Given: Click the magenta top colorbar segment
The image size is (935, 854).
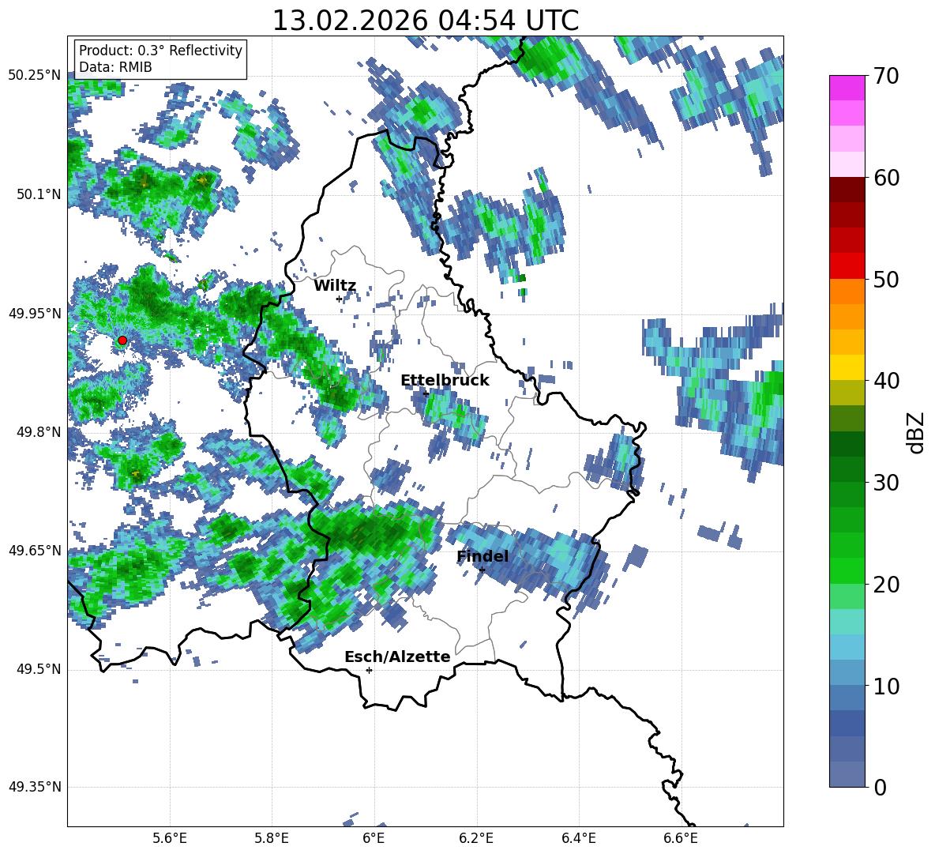Looking at the screenshot, I should click(x=847, y=88).
